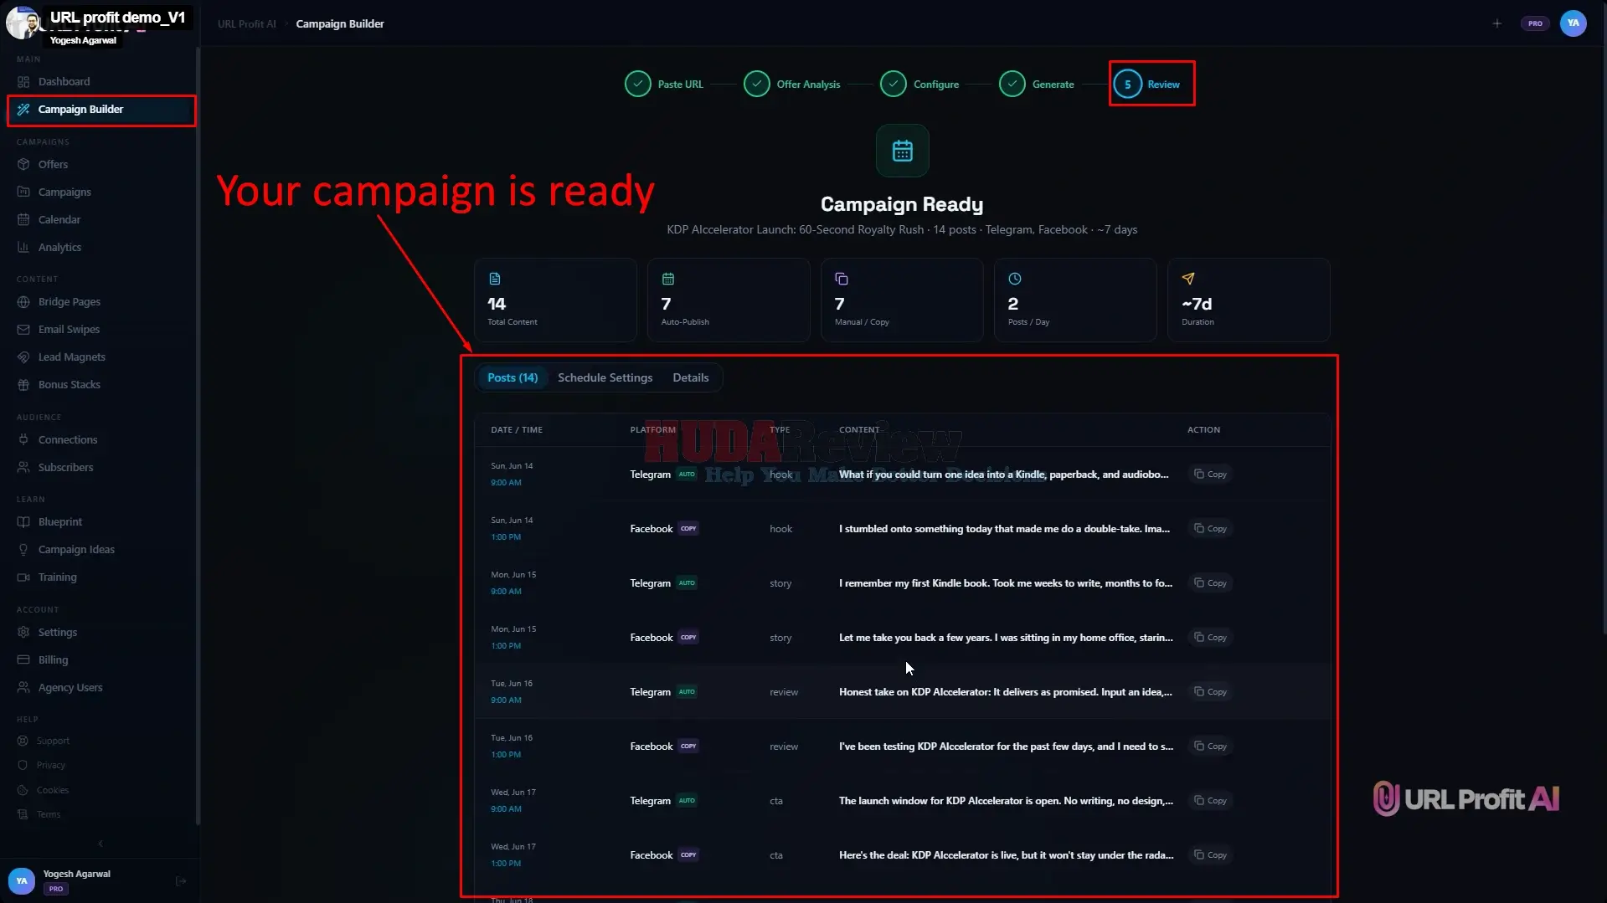Open Privacy link in Help section

(50, 765)
